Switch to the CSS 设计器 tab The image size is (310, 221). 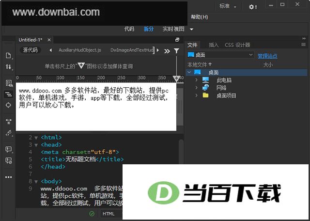237,45
